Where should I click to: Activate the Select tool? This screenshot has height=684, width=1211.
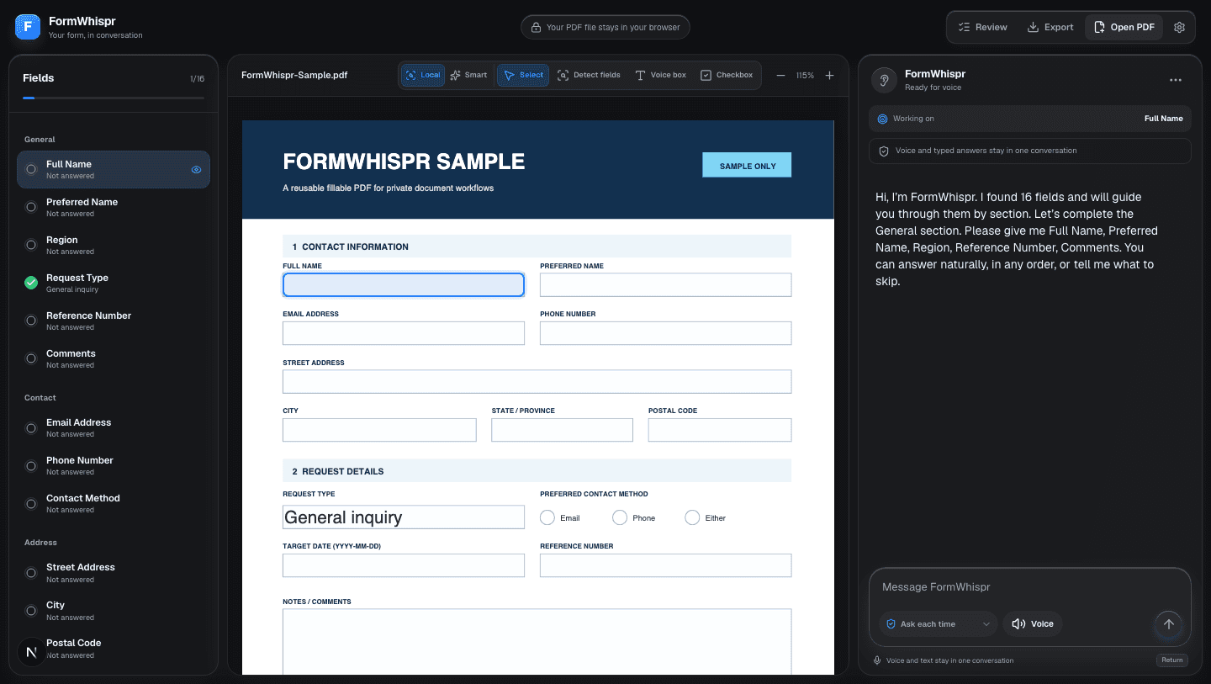pos(523,75)
